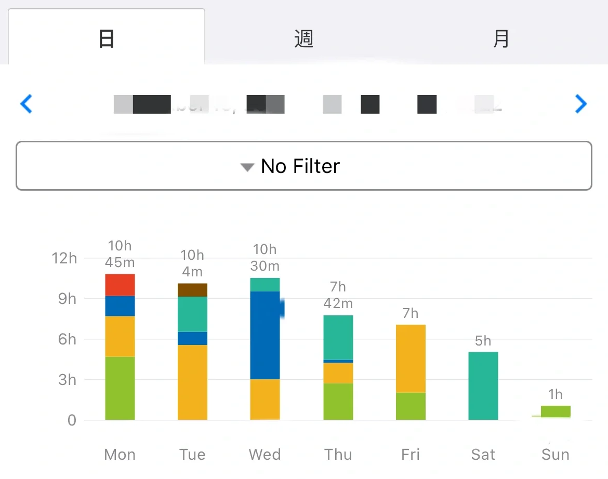The width and height of the screenshot is (608, 479).
Task: Select the large blue segment on Wednesday
Action: click(x=265, y=335)
